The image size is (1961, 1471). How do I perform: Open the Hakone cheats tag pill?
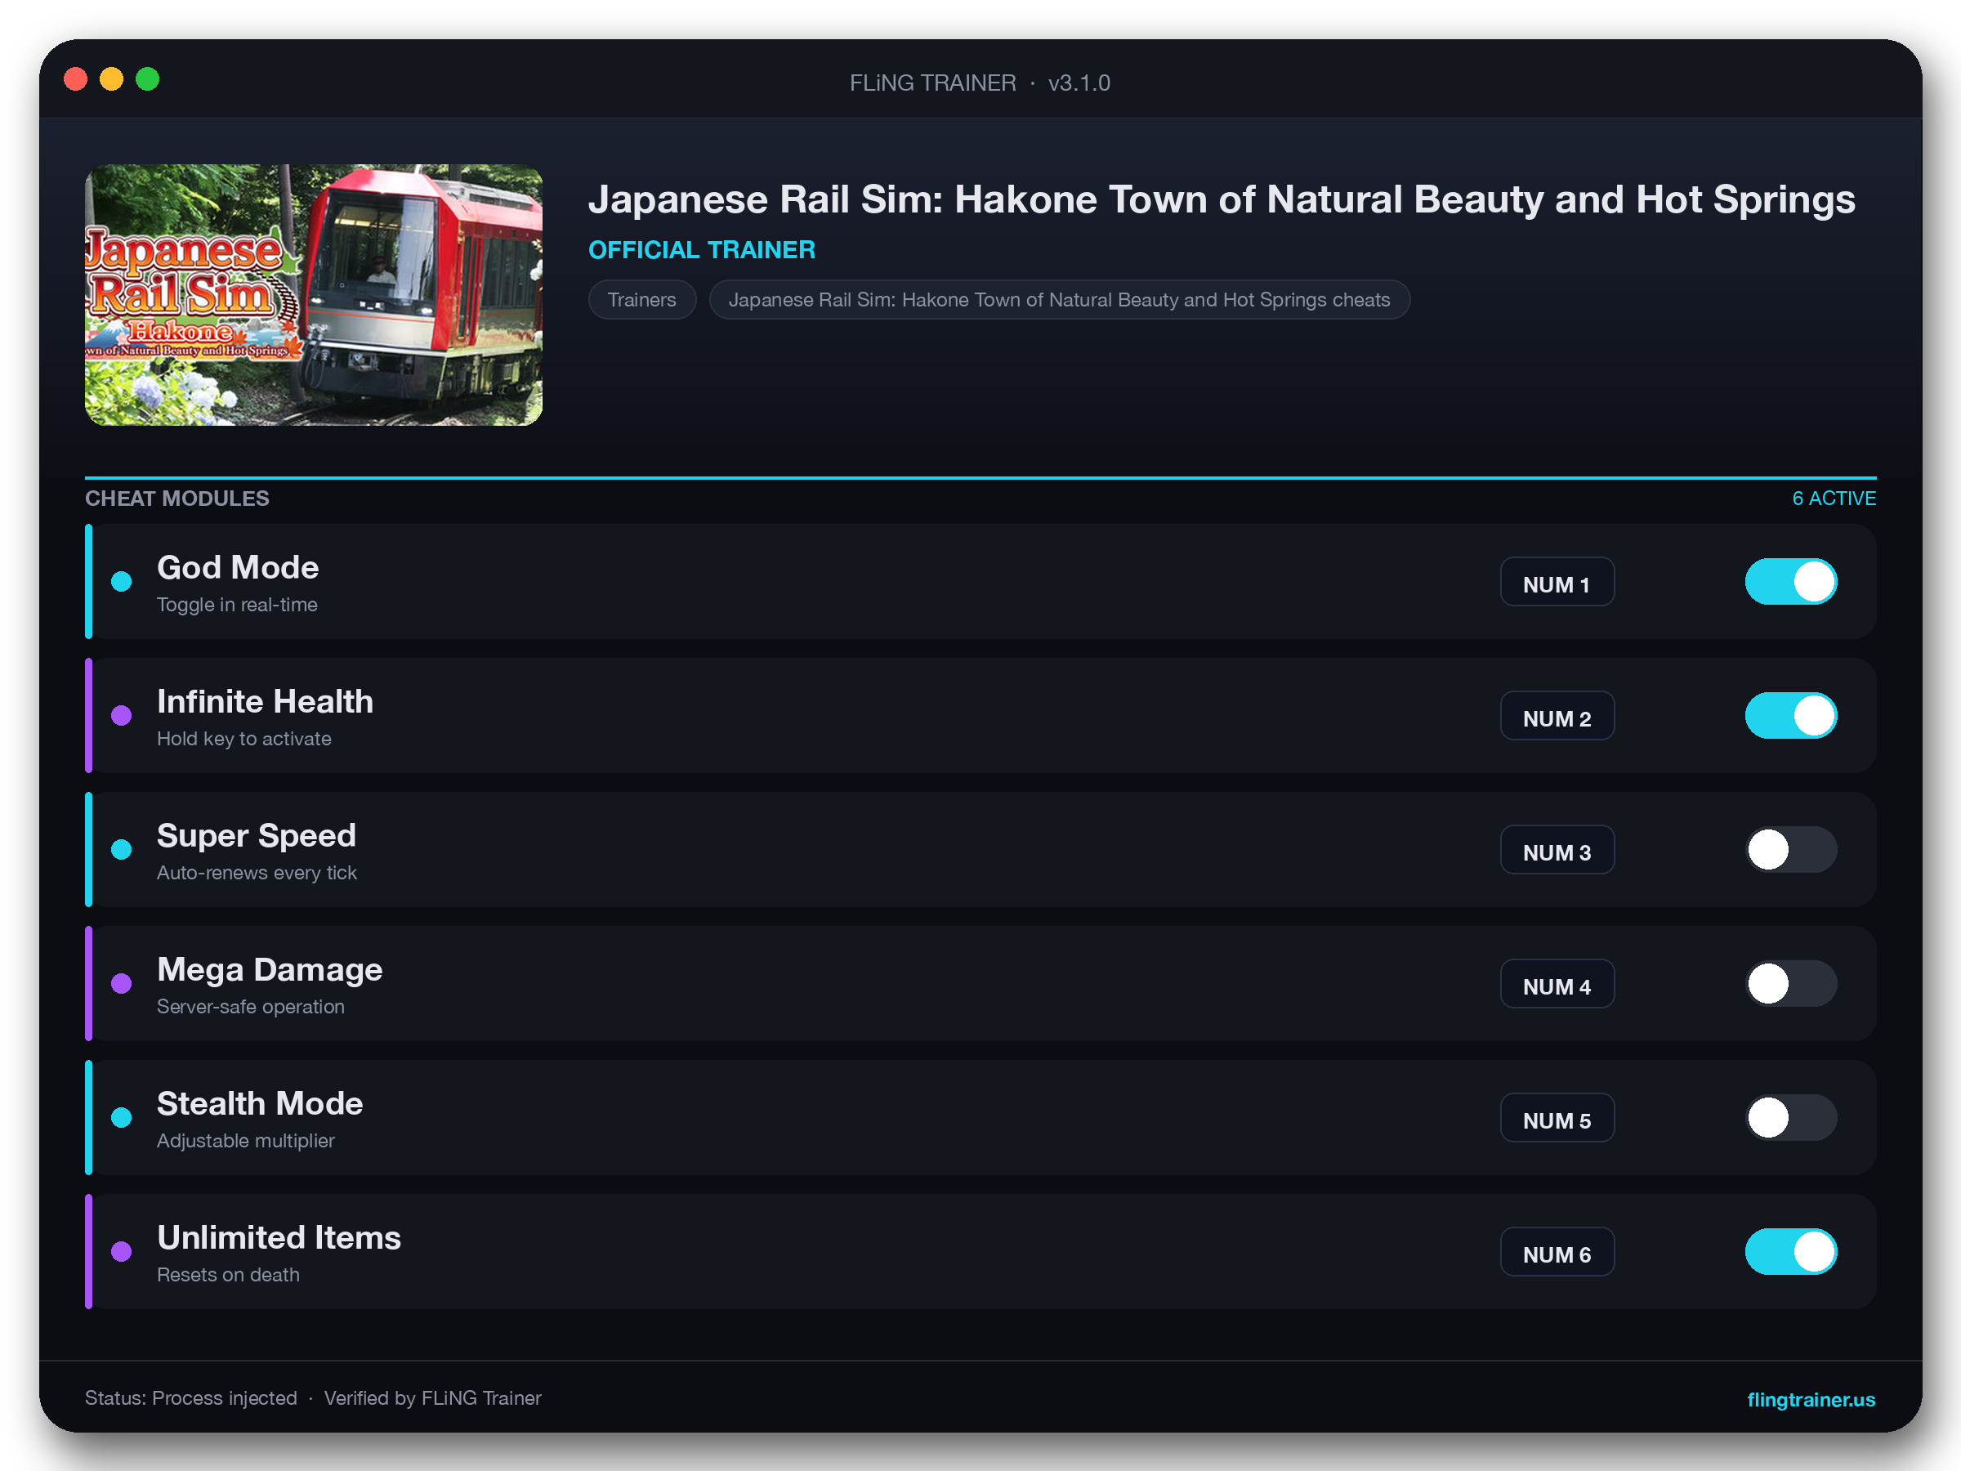(1060, 300)
